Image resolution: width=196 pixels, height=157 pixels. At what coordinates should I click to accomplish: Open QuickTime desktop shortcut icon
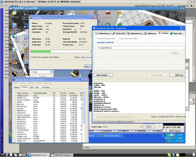click(26, 26)
